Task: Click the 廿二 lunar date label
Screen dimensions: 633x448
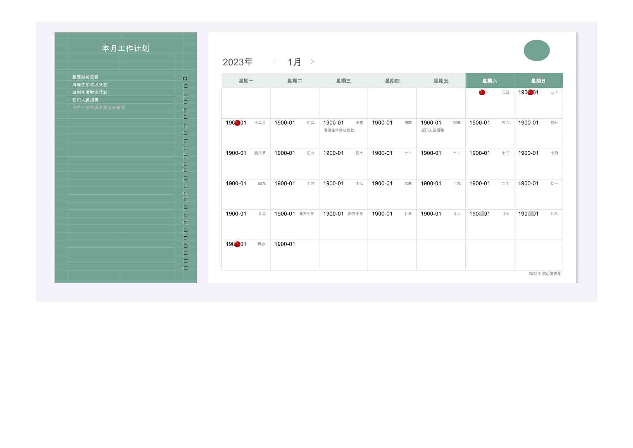Action: 262,214
